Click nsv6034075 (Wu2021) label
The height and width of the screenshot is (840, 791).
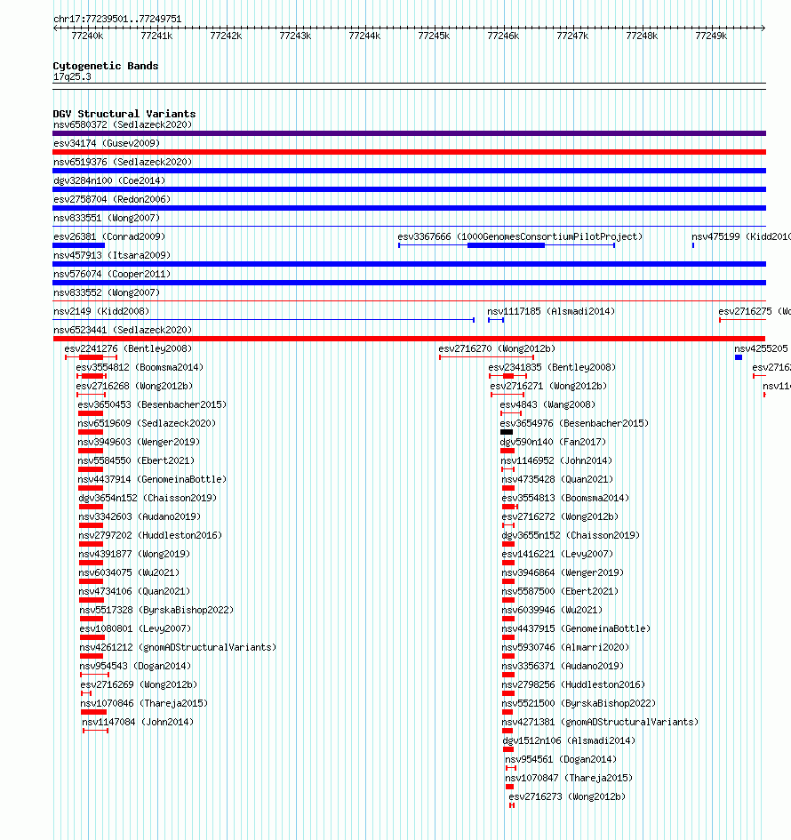coord(129,573)
